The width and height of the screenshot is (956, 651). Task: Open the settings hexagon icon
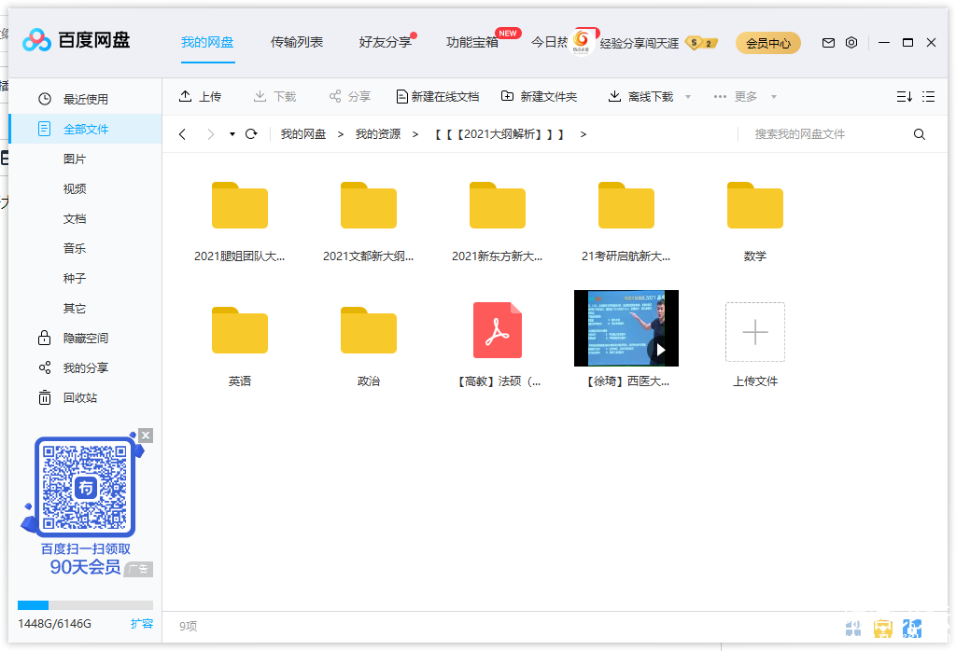coord(851,43)
